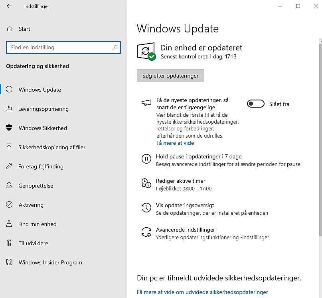This screenshot has width=322, height=298.
Task: Click the pause circle icon
Action: coord(146,159)
